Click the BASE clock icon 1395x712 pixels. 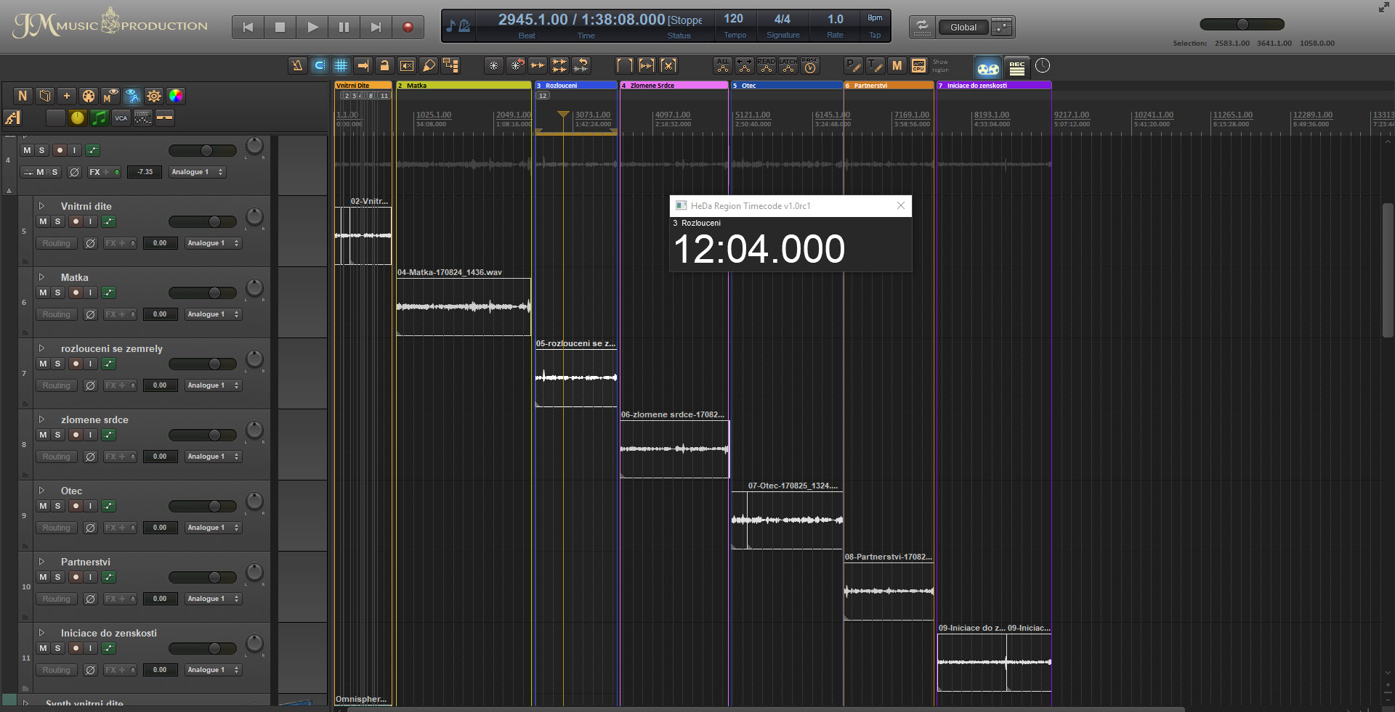810,66
